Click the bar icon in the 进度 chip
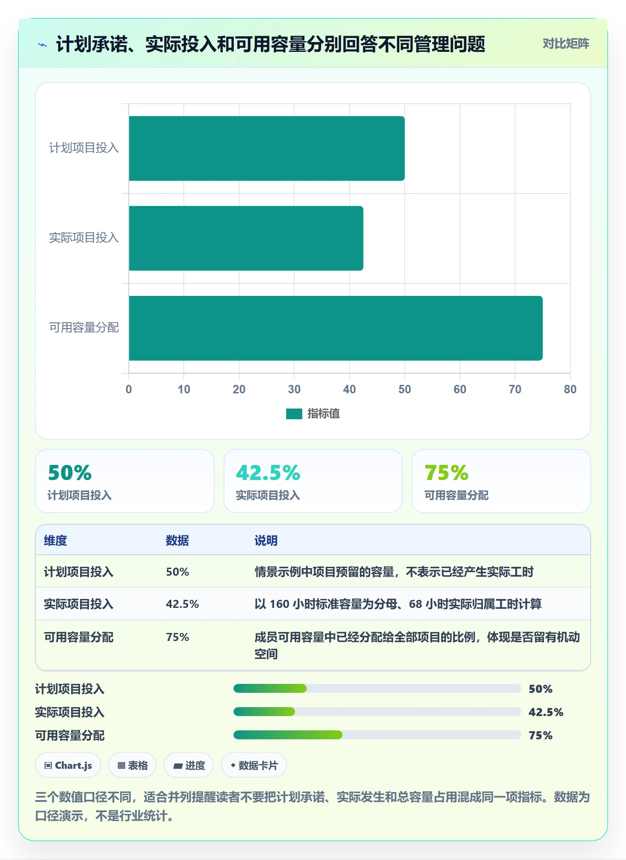Screen dimensions: 626x860 click(x=178, y=766)
